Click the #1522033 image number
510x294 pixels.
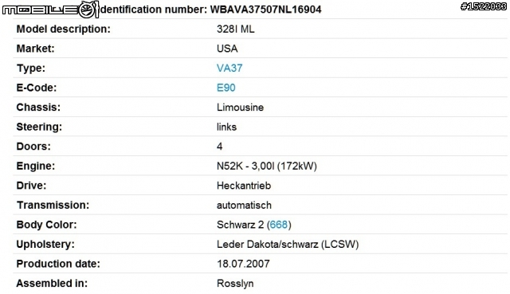coord(484,6)
